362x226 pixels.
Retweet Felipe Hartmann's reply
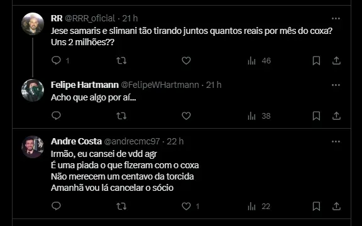(121, 116)
